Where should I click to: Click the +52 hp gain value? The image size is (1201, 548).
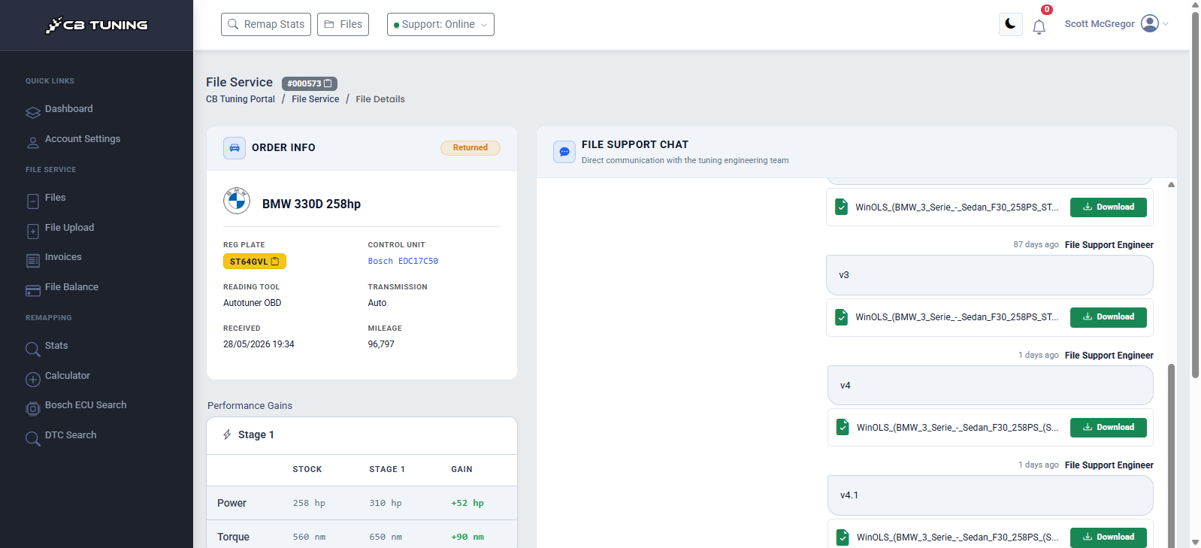tap(467, 504)
